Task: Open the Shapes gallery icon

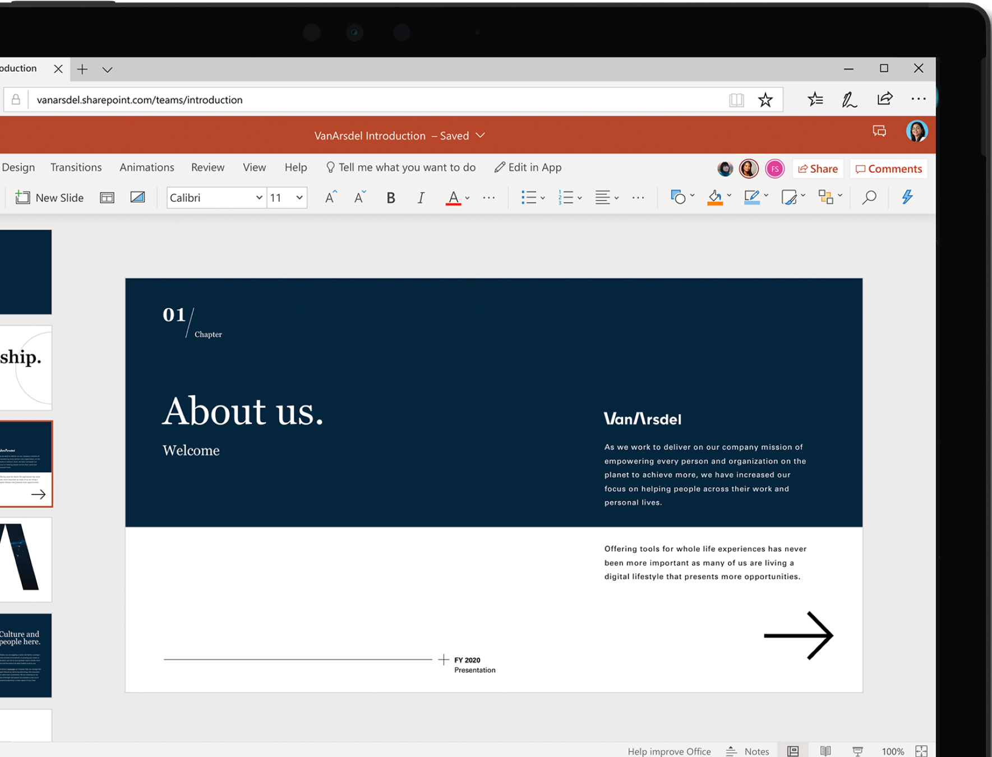Action: 677,197
